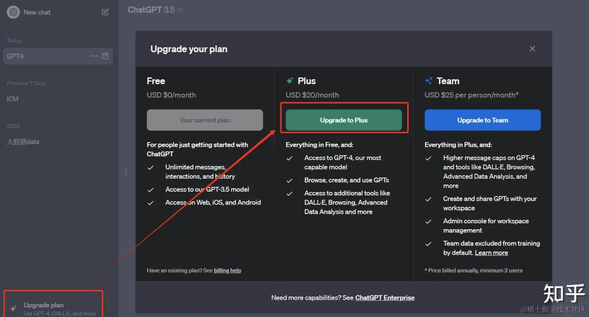The image size is (589, 317).
Task: Open the Learn more link
Action: click(x=491, y=253)
